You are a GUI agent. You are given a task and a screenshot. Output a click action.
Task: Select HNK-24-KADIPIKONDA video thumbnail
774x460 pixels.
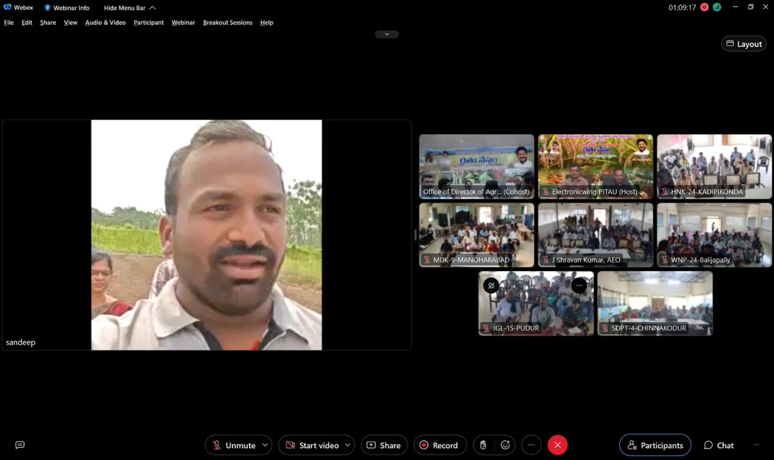715,166
